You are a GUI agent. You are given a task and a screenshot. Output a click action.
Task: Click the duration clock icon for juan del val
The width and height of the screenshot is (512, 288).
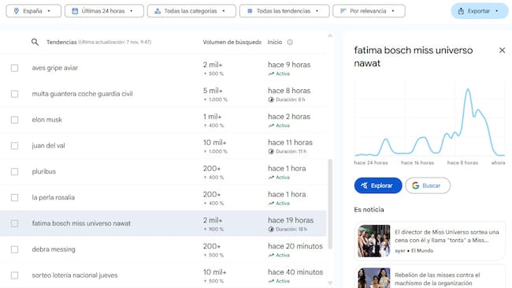[271, 151]
